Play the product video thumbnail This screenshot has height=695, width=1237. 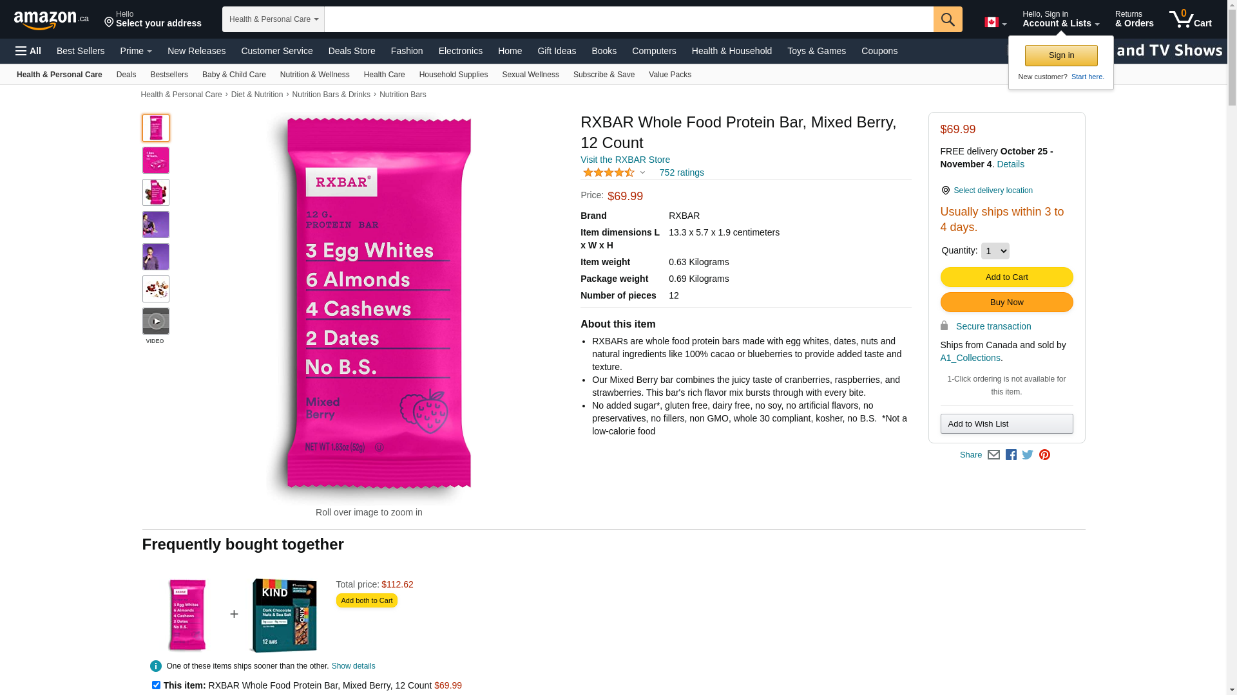point(156,321)
